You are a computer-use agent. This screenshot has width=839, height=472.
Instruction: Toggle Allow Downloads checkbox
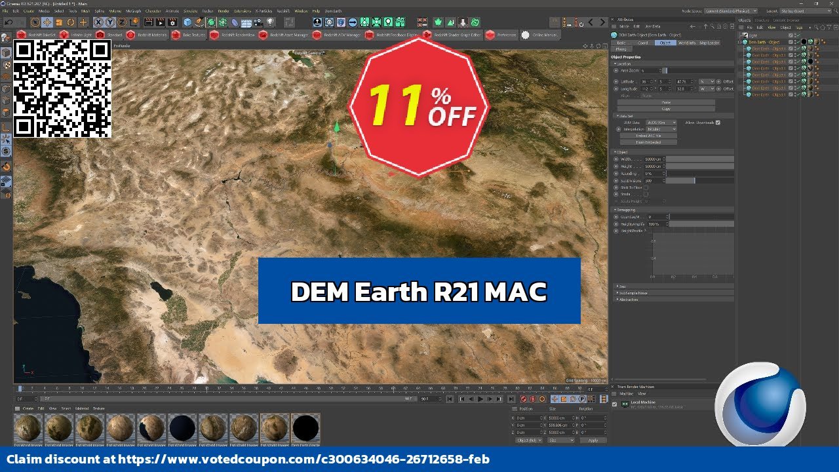pos(718,123)
